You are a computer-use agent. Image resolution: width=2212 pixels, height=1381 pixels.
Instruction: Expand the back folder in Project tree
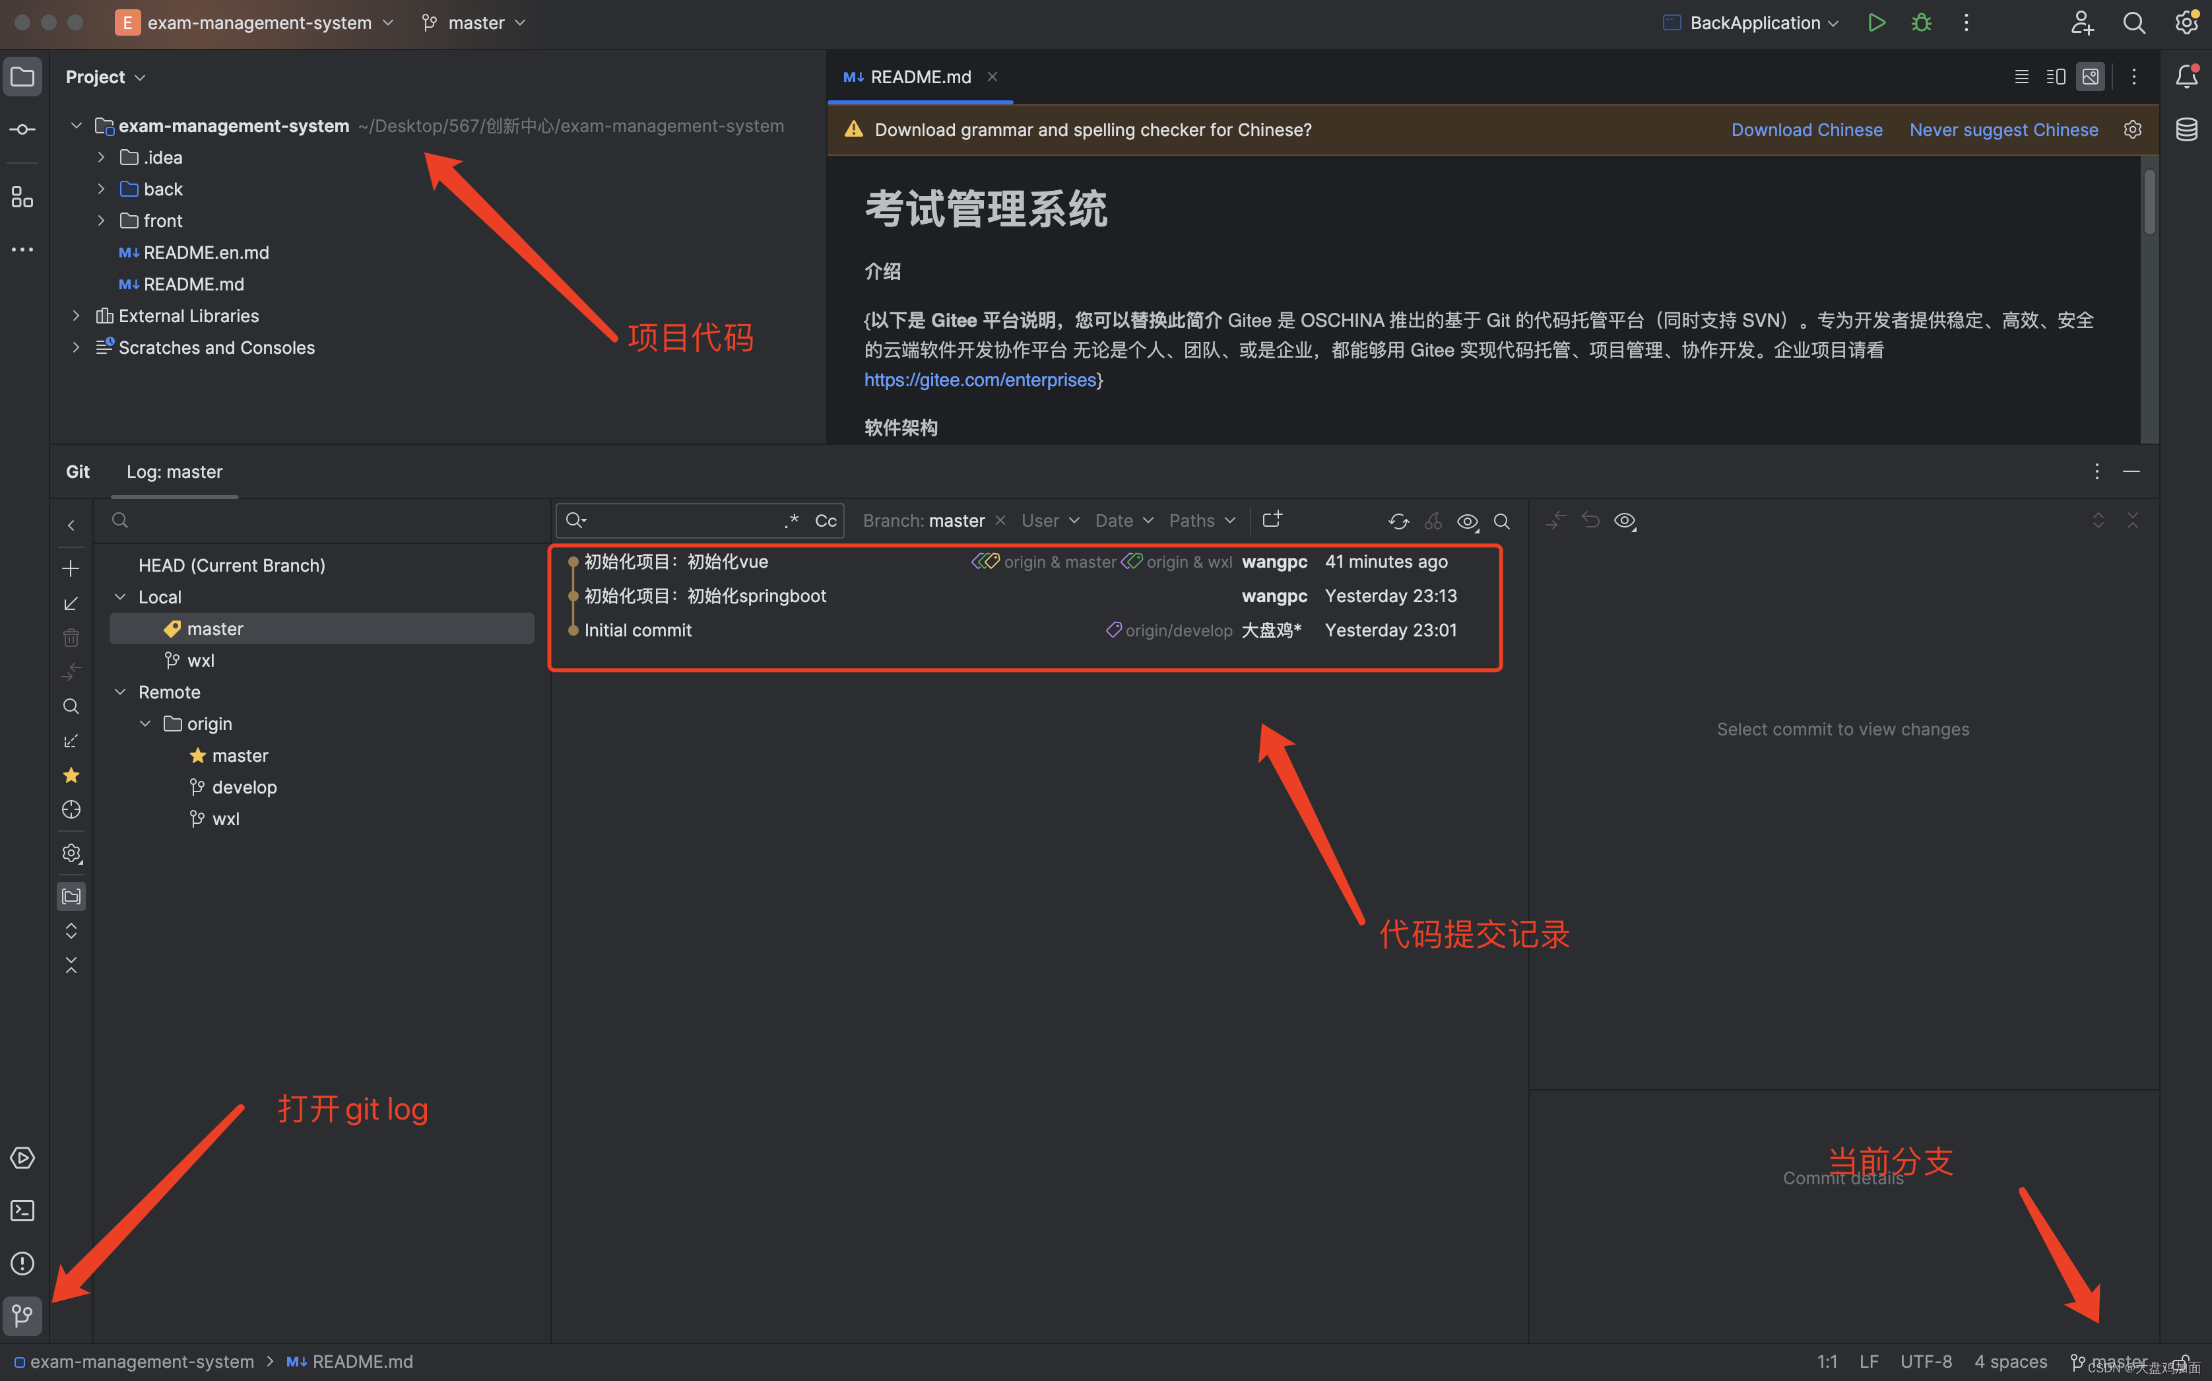coord(102,189)
